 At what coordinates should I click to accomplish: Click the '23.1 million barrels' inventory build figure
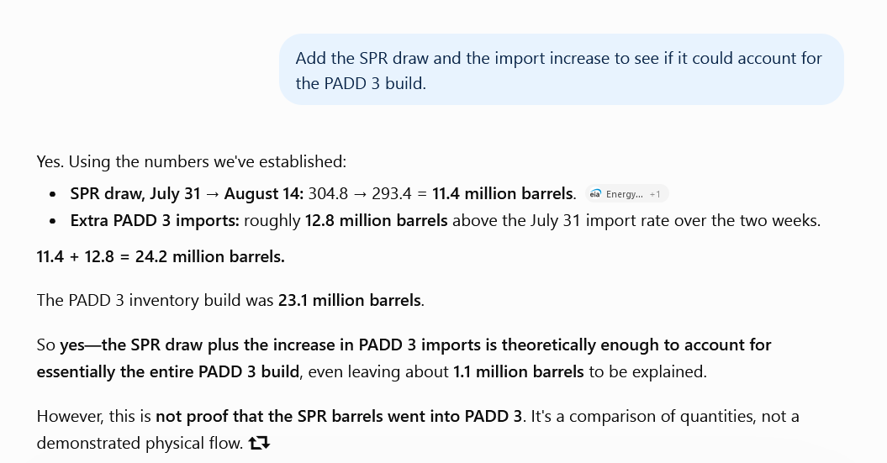point(350,300)
